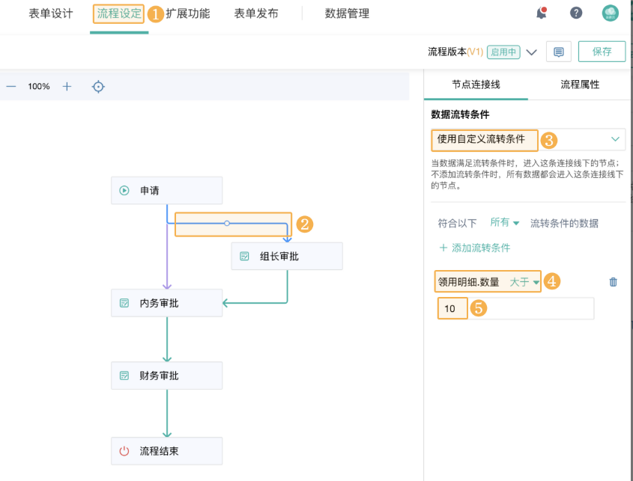Screen dimensions: 633x481
Task: Open the 所有 match-type dropdown
Action: coord(504,223)
